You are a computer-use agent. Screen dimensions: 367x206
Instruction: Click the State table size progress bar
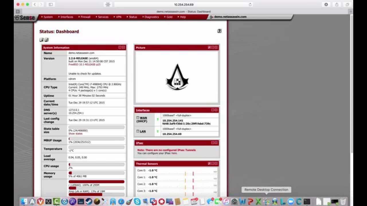point(96,127)
